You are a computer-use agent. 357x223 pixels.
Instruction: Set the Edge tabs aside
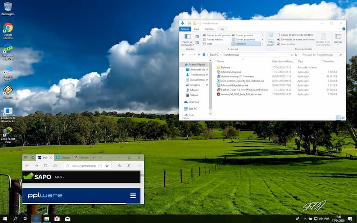[x=32, y=157]
